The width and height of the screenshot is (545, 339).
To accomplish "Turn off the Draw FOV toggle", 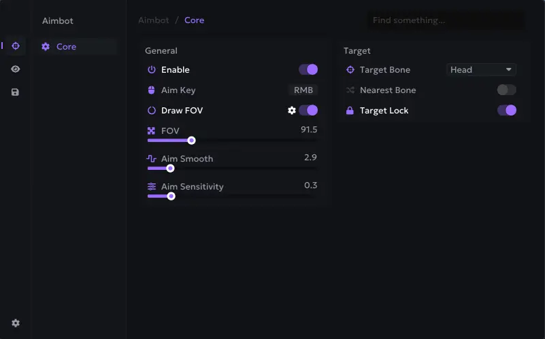I will point(308,110).
